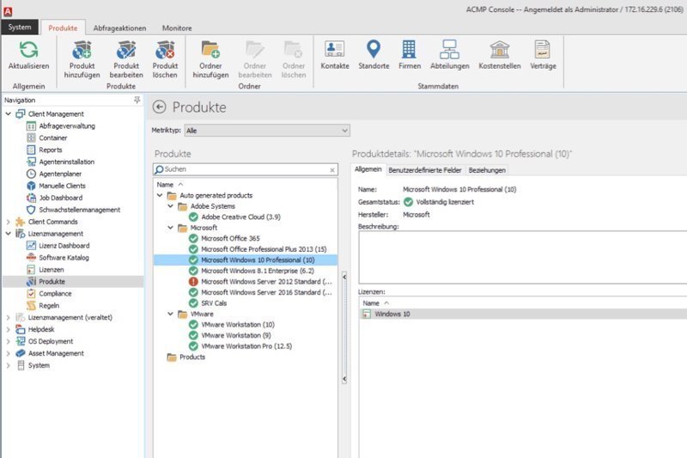Open Firmen master data
The width and height of the screenshot is (687, 458).
410,55
